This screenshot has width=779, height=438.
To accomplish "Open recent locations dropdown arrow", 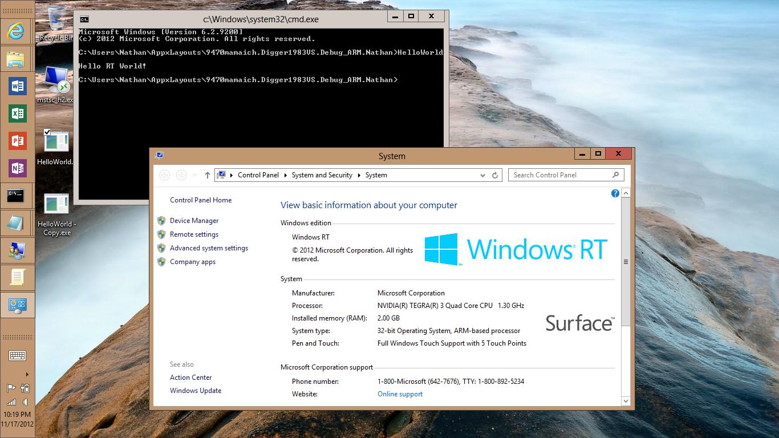I will (194, 175).
